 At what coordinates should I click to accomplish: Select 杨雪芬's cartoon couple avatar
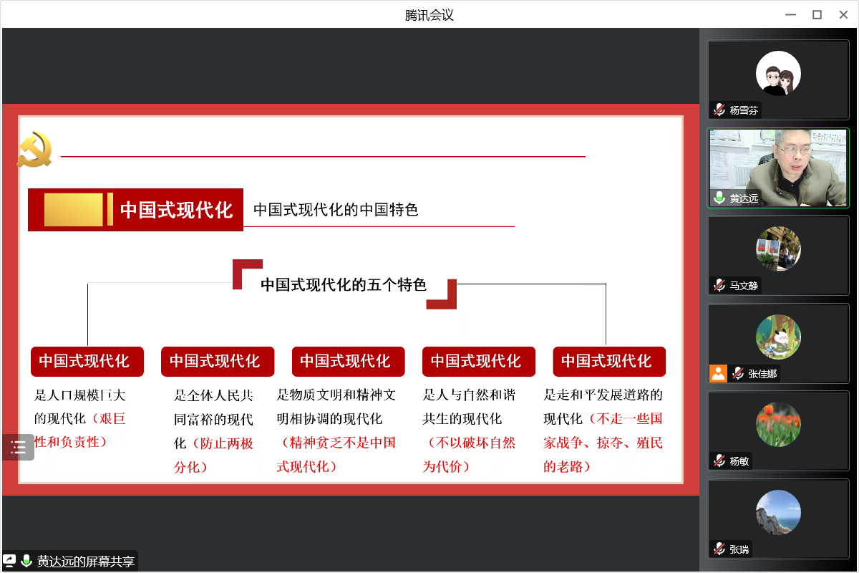(x=778, y=73)
